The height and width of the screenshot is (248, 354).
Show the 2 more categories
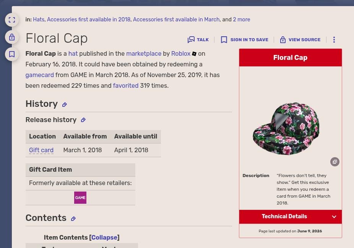pos(241,19)
